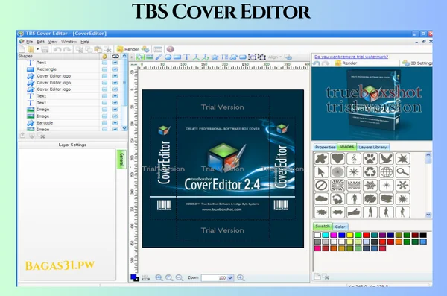Insert the globe shape

click(x=386, y=171)
